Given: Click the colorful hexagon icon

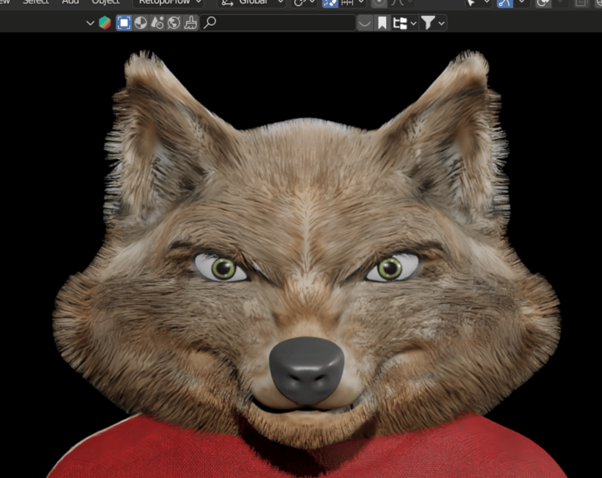Looking at the screenshot, I should pos(105,23).
